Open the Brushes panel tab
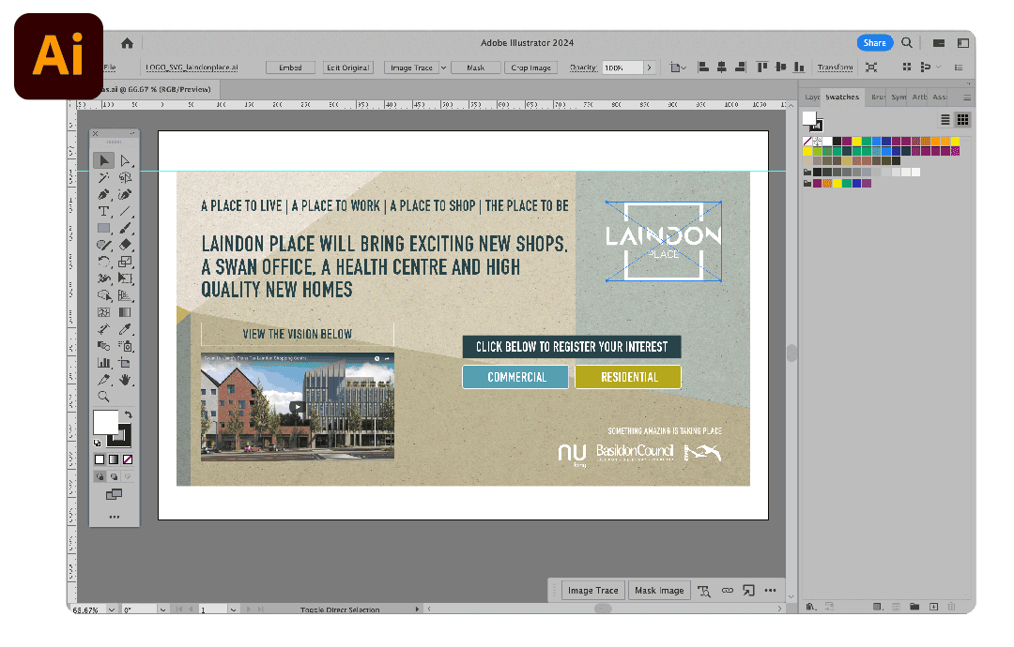Image resolution: width=1014 pixels, height=647 pixels. 878,97
